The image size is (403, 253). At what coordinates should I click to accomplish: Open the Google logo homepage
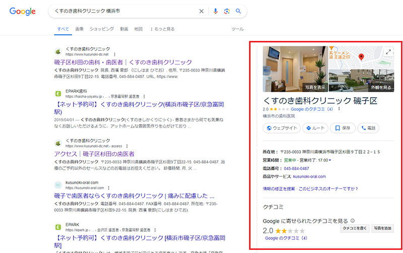(x=22, y=11)
